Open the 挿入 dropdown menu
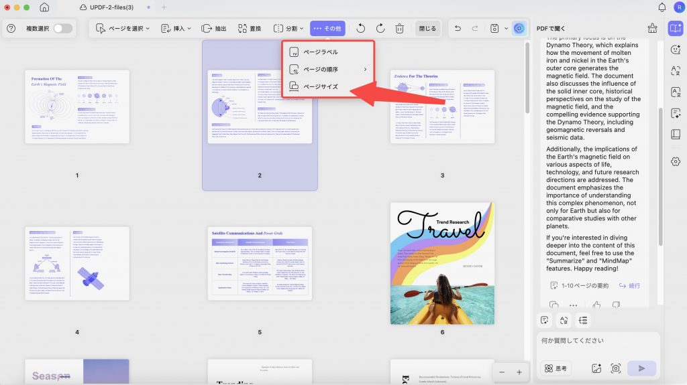This screenshot has height=385, width=687. point(176,28)
